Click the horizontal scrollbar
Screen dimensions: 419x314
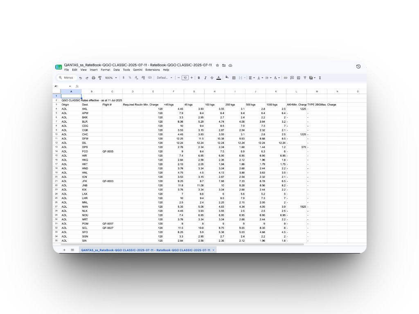click(x=182, y=244)
